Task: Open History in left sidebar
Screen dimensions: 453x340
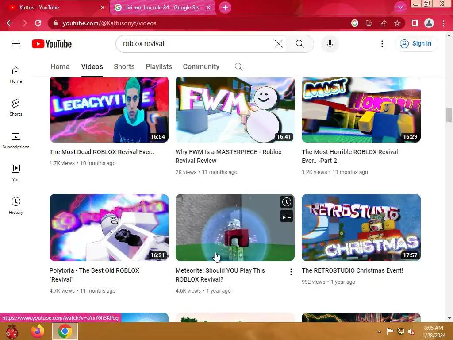Action: pos(16,205)
